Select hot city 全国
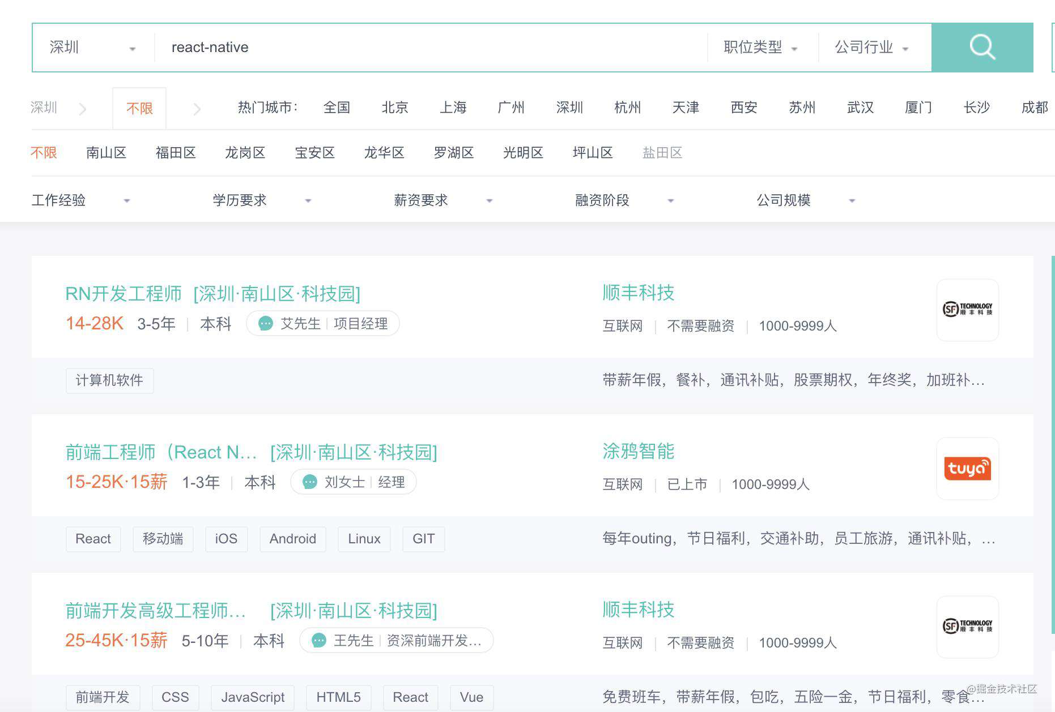The image size is (1055, 712). pyautogui.click(x=337, y=108)
